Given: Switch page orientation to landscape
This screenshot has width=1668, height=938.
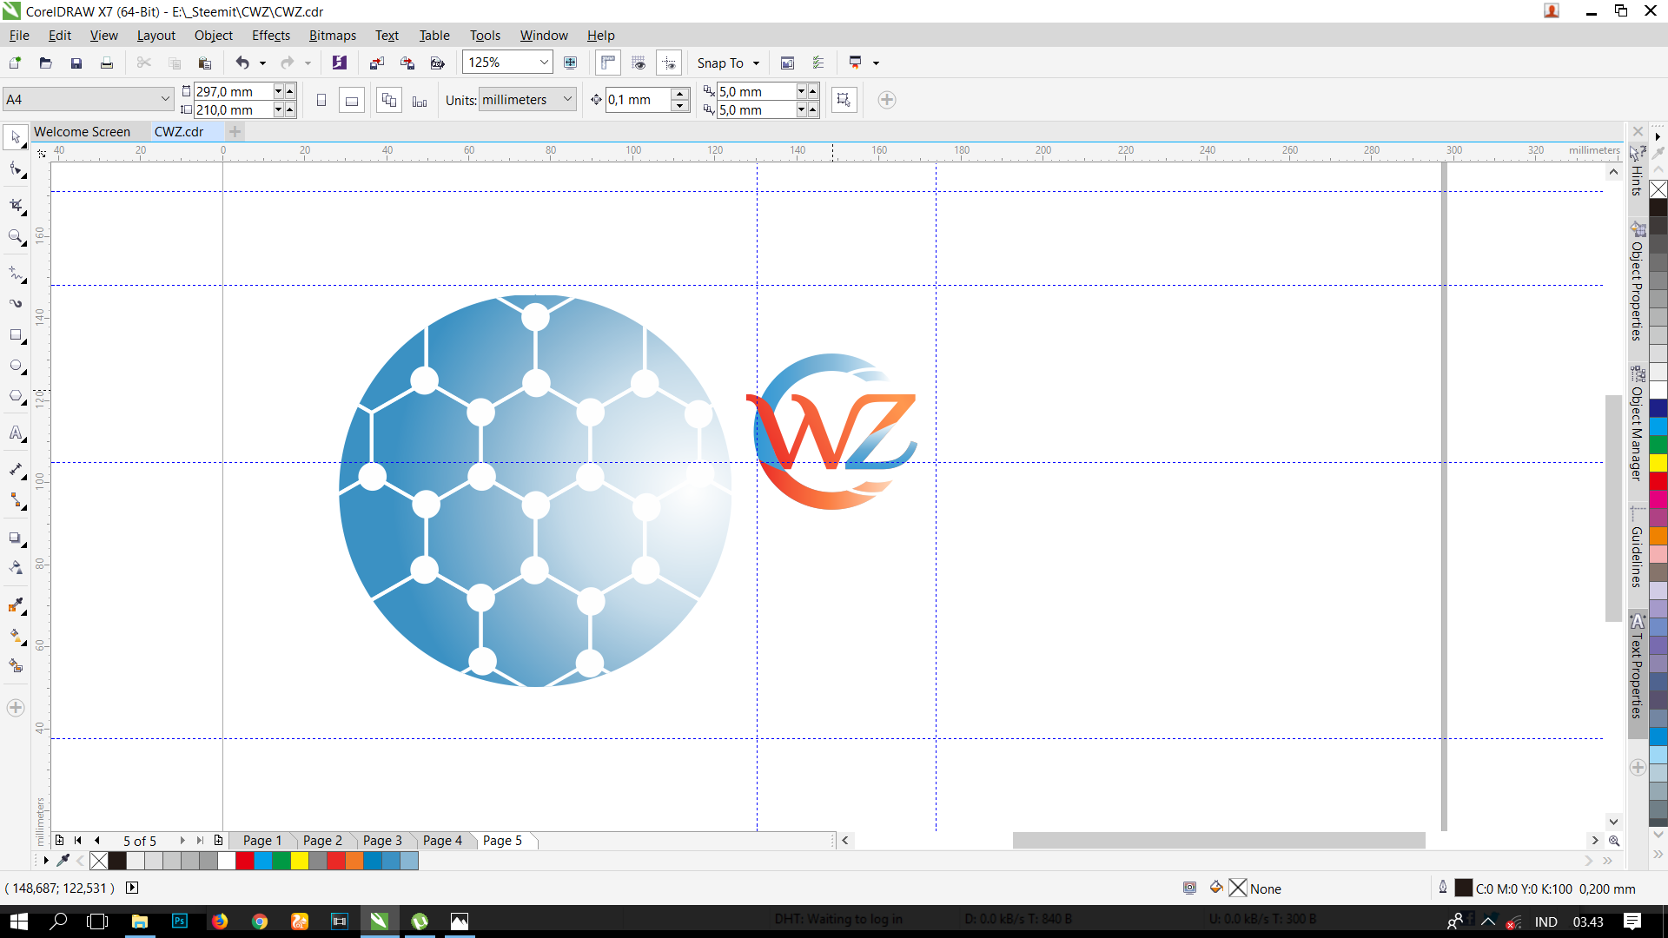Looking at the screenshot, I should 351,100.
